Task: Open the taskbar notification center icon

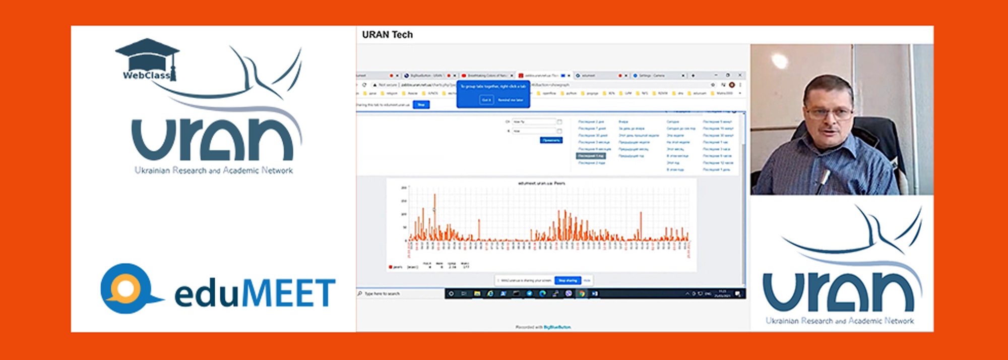Action: point(738,293)
